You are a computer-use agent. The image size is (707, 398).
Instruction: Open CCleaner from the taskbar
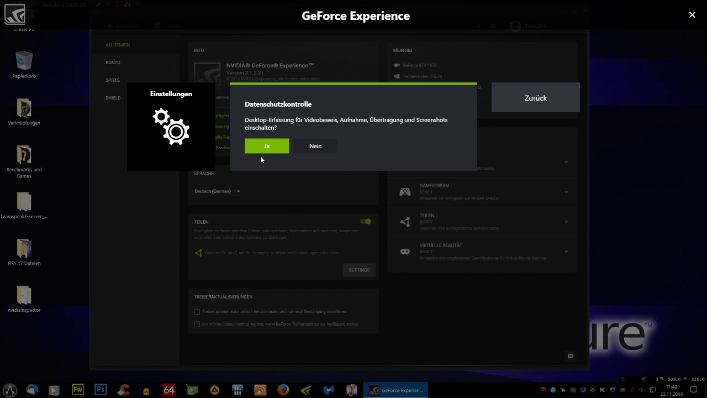click(123, 390)
